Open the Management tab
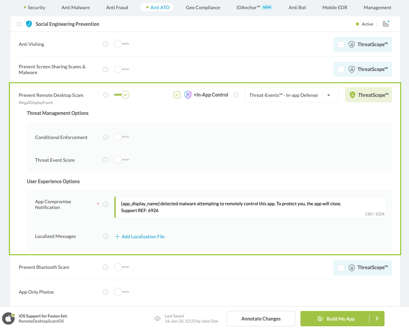 [377, 7]
